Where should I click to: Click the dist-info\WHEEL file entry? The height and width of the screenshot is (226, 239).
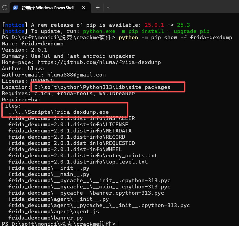point(65,149)
